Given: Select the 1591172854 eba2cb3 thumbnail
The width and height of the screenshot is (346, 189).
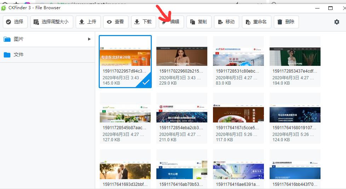Looking at the screenshot, I should point(182,113).
